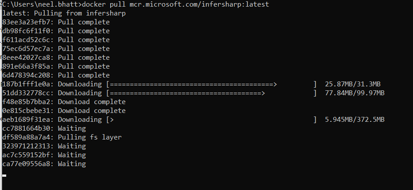Click the blinking terminal cursor
This screenshot has width=413, height=190.
coord(4,175)
